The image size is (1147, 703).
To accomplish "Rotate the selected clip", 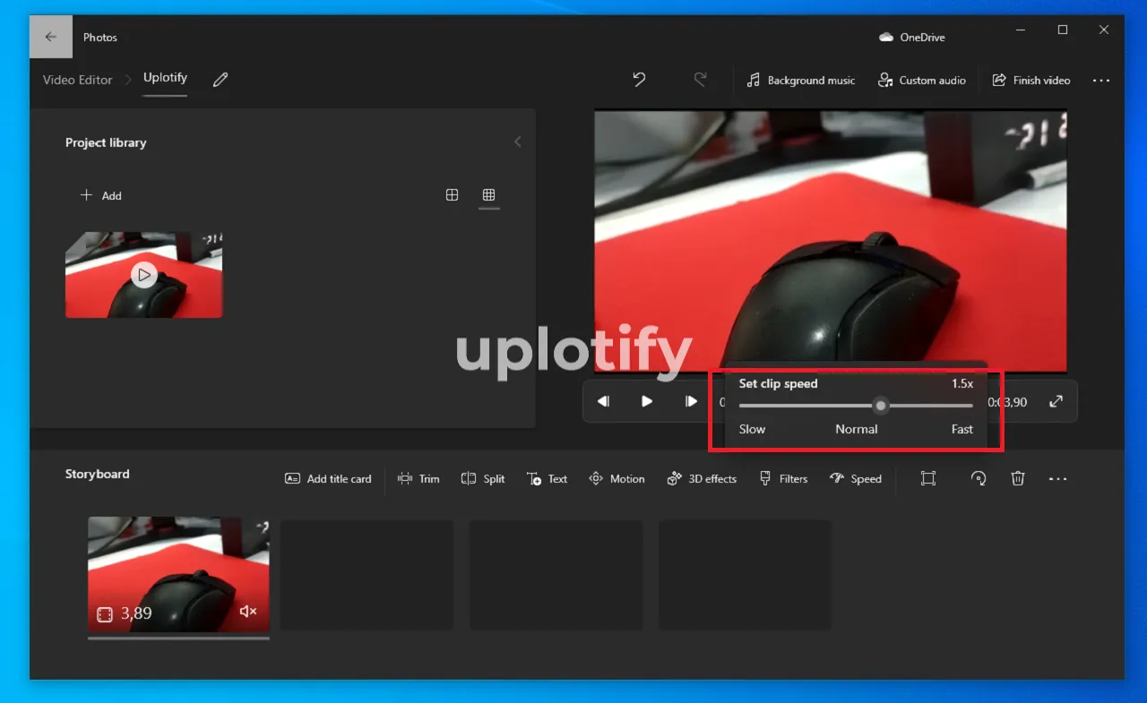I will tap(979, 479).
